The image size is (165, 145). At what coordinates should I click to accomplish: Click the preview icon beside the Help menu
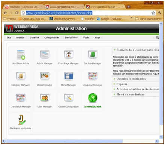coord(157,37)
